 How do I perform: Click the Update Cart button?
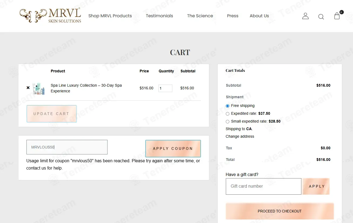click(51, 114)
